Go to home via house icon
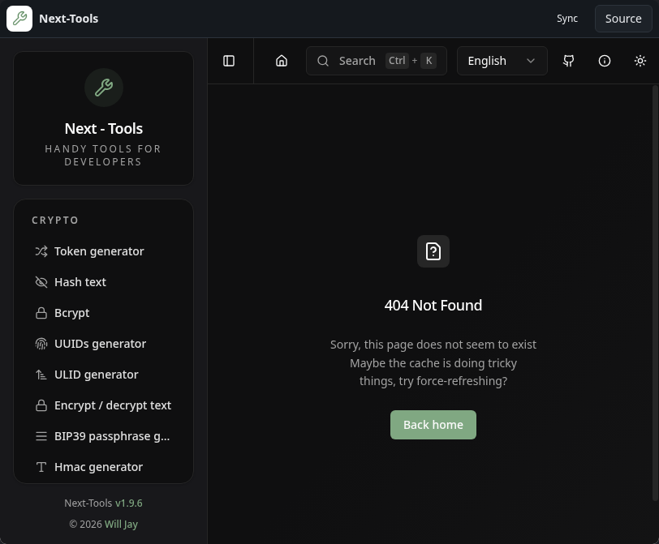659x544 pixels. [x=282, y=61]
